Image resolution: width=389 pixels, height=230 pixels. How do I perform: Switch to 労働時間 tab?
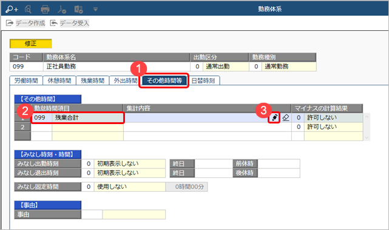click(x=26, y=80)
